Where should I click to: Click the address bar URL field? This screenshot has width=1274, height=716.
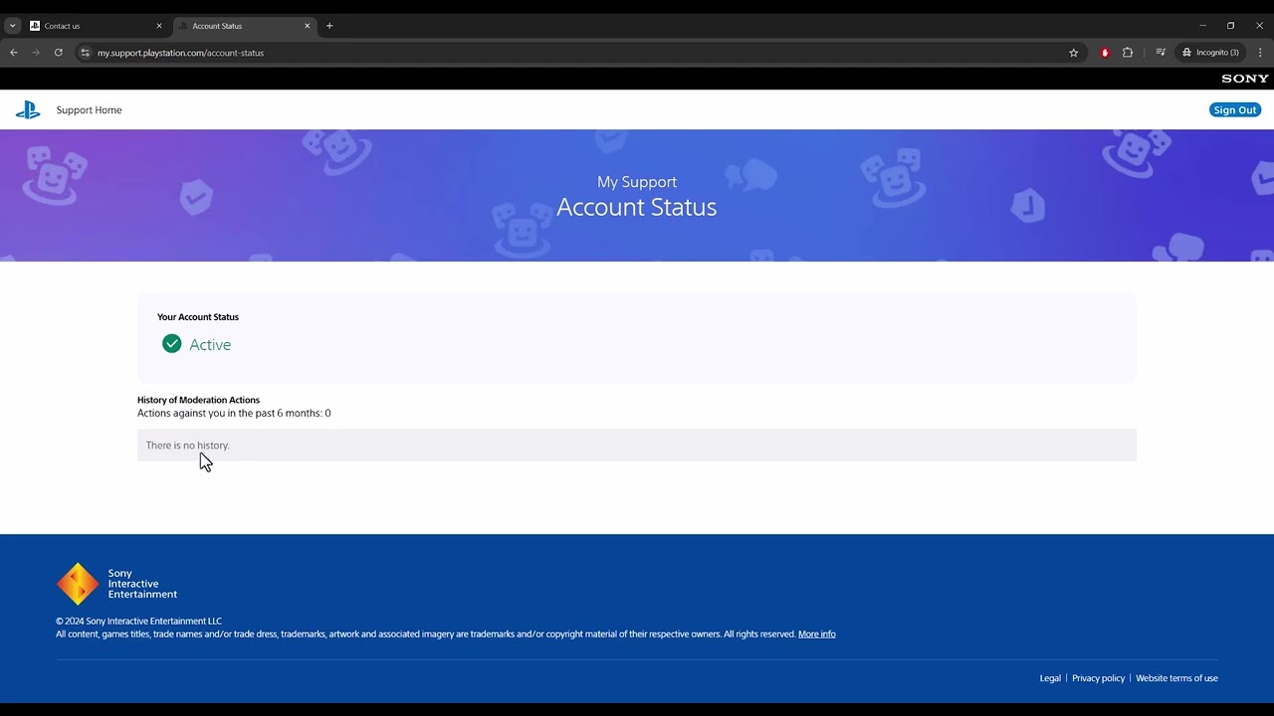coord(577,53)
